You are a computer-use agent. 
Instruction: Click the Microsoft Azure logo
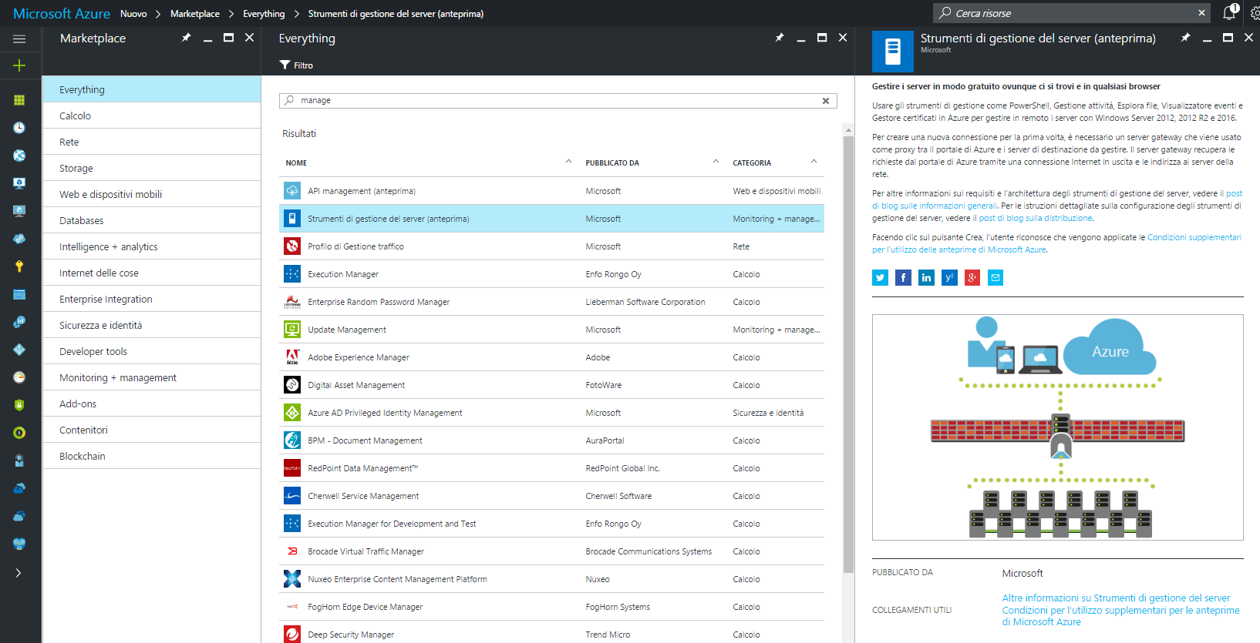coord(62,14)
